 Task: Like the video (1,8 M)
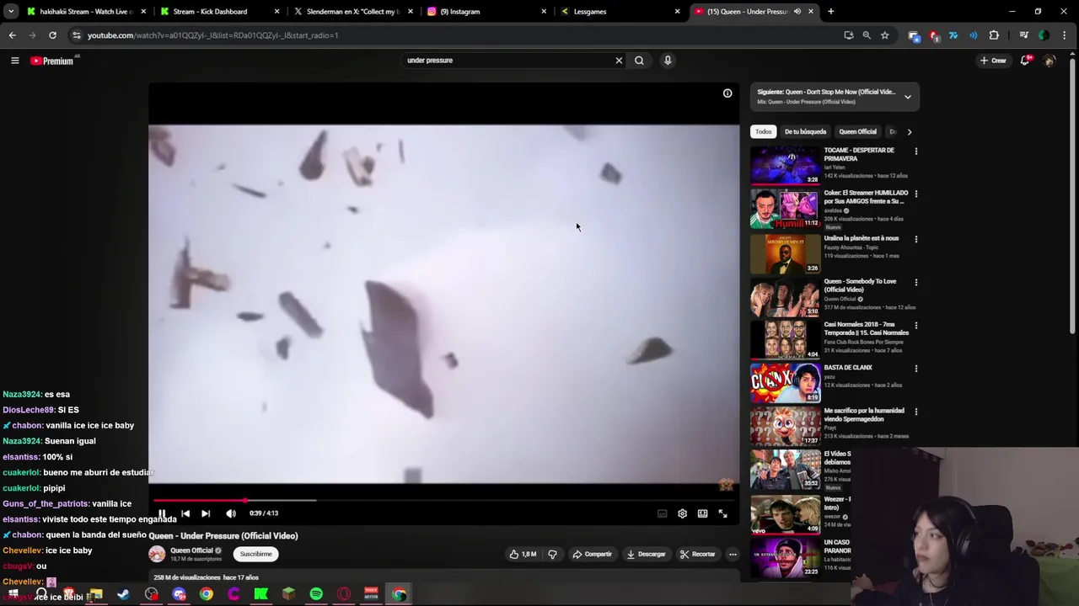click(523, 554)
